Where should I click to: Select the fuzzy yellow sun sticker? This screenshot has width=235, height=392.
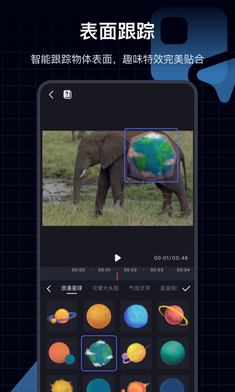point(62,384)
